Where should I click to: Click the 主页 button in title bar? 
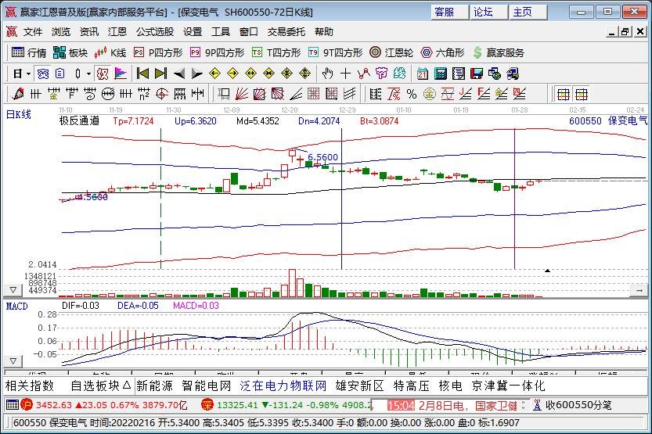528,12
